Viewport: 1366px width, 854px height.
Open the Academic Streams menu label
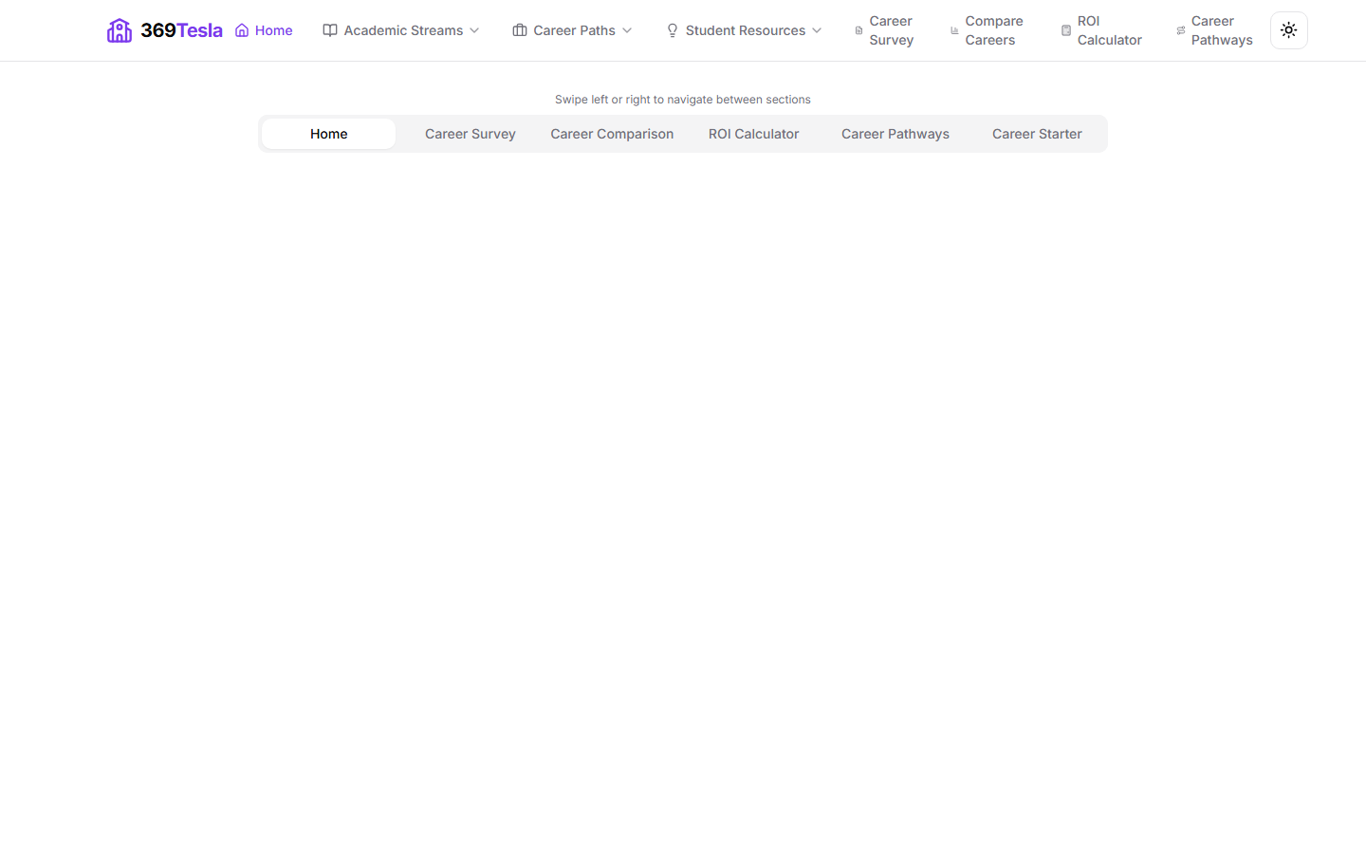click(x=403, y=30)
